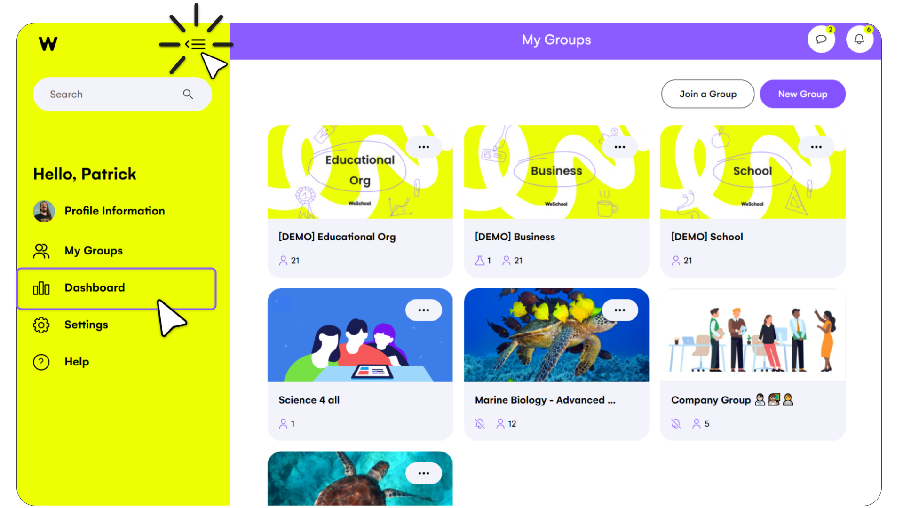
Task: Click the search magnifier icon
Action: pos(188,94)
